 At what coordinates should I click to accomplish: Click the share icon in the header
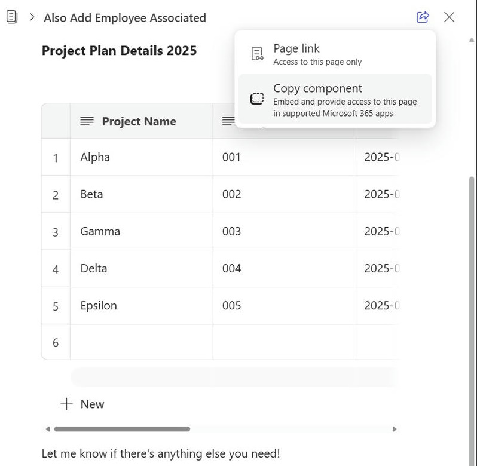pyautogui.click(x=423, y=17)
